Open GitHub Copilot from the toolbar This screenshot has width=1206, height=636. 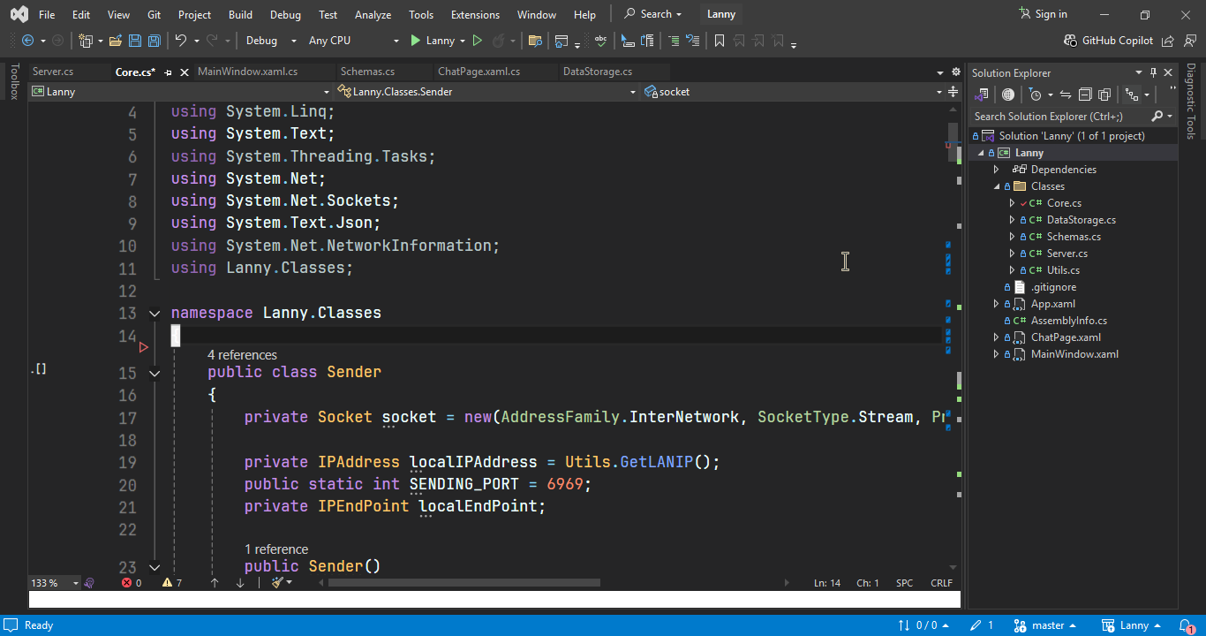coord(1110,41)
